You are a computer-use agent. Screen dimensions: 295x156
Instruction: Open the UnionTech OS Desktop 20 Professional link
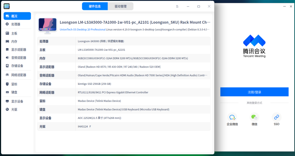coord(82,29)
